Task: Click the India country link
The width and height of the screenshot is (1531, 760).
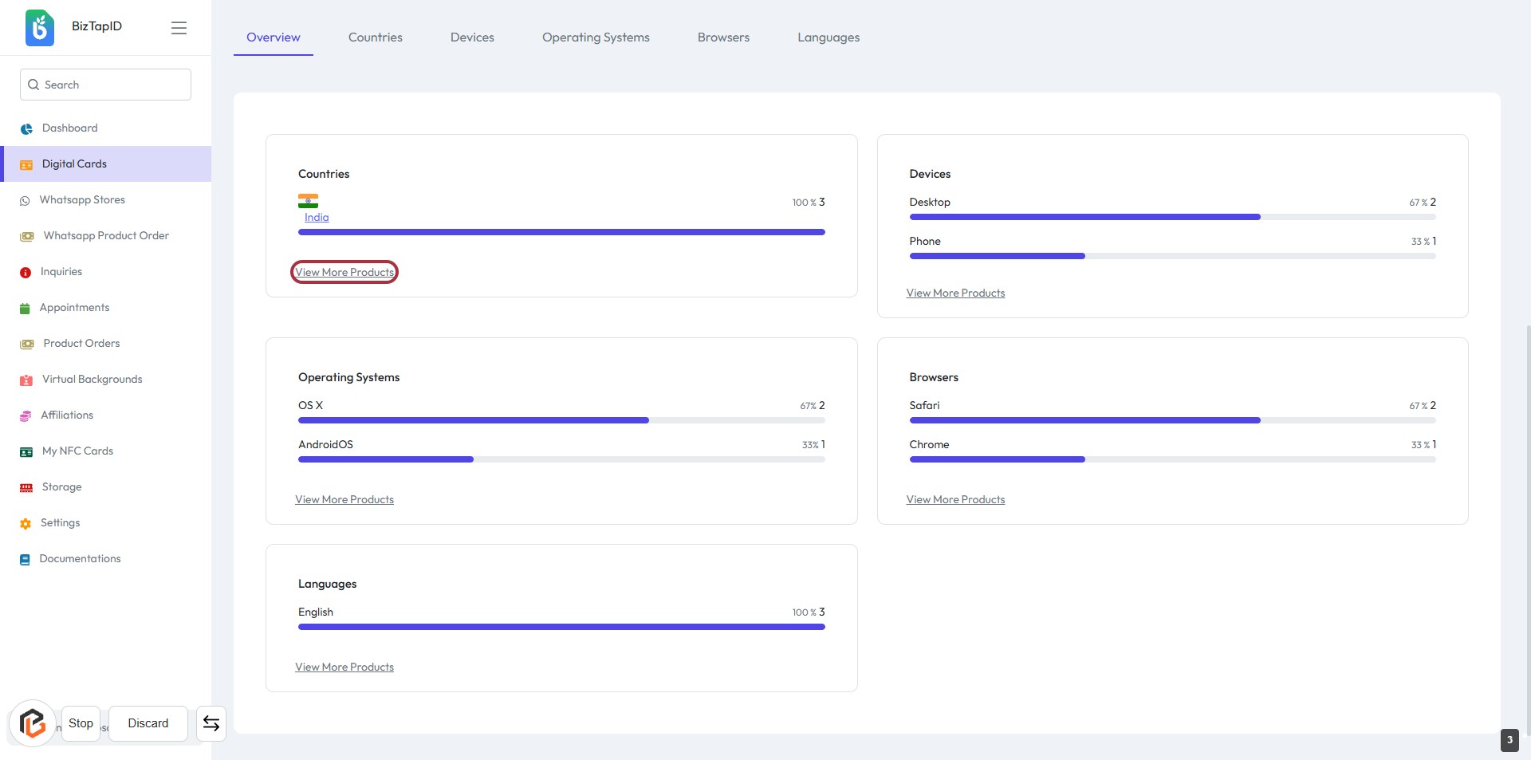Action: (x=317, y=218)
